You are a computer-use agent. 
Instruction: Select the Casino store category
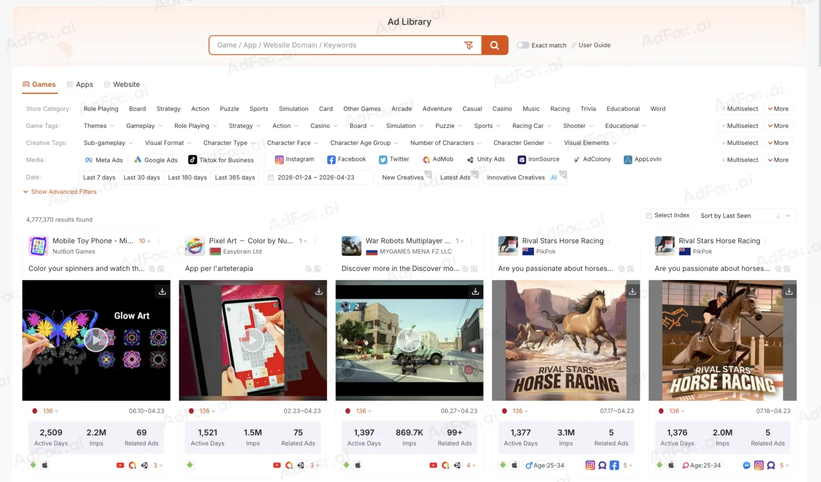502,108
